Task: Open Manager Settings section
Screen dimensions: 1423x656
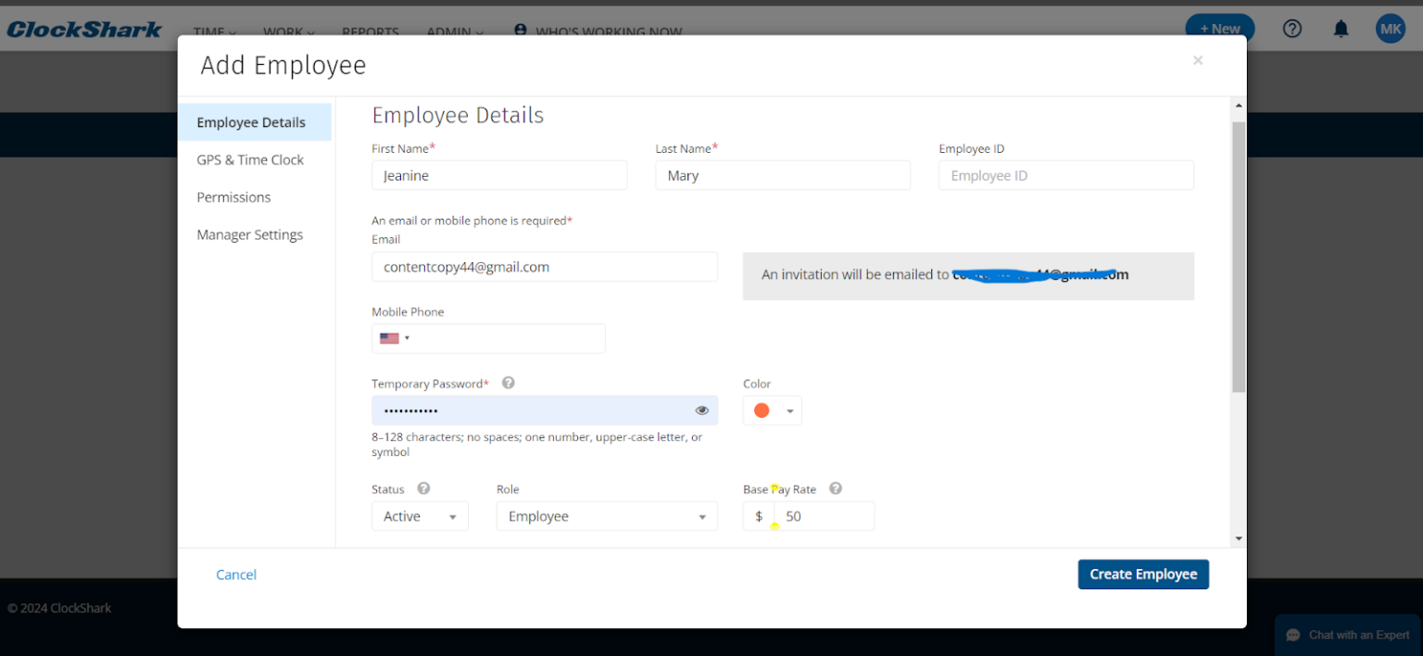Action: (x=249, y=234)
